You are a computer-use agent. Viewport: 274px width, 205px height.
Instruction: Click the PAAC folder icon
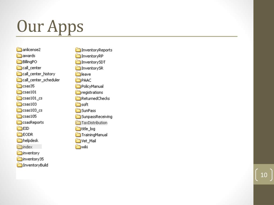[78, 80]
